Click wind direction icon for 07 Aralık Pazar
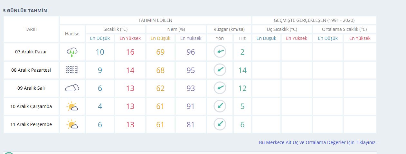This screenshot has height=154, width=406. (x=220, y=52)
